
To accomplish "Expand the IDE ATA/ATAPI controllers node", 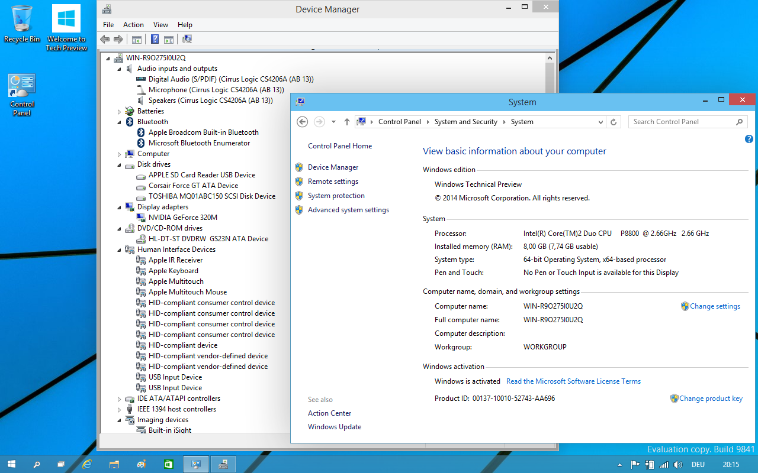I will pos(119,399).
